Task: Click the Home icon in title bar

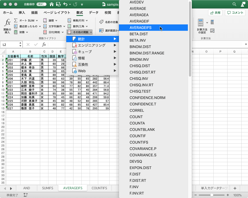Action: tap(52, 4)
